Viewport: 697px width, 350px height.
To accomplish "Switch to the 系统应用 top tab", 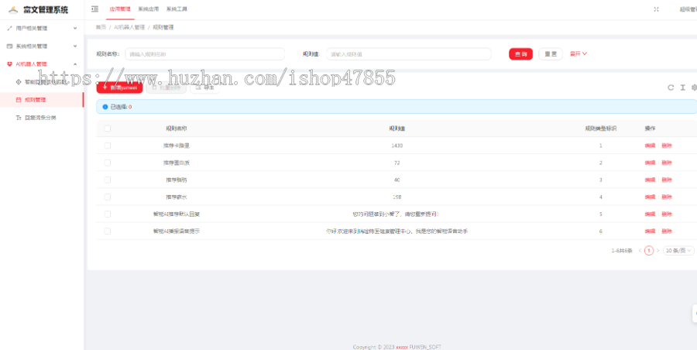I will [149, 9].
